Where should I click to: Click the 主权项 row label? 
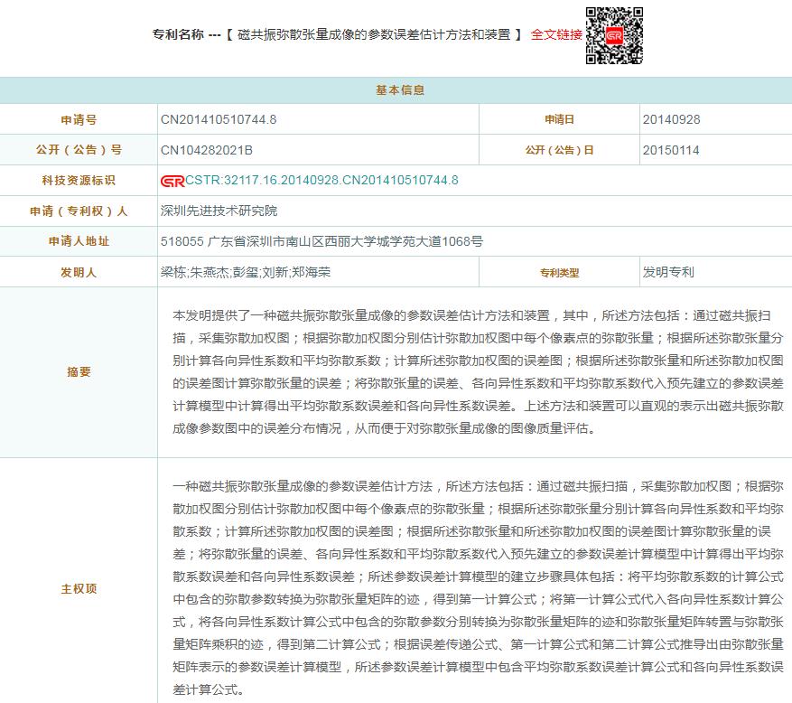coord(79,588)
